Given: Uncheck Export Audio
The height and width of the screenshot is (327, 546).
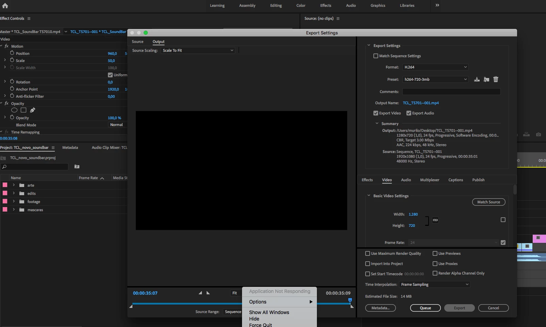Looking at the screenshot, I should 409,113.
